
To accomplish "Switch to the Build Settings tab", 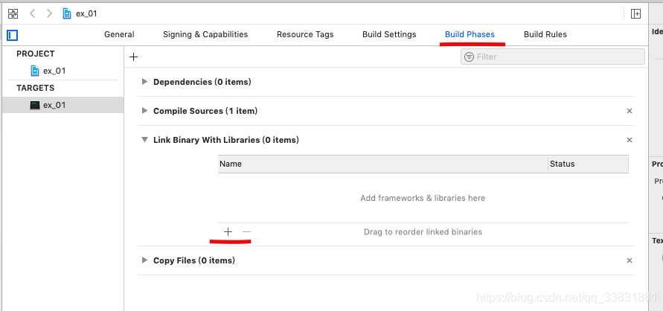I will pos(389,35).
